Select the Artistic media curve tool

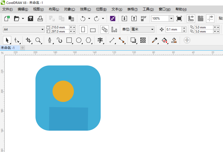point(59,40)
